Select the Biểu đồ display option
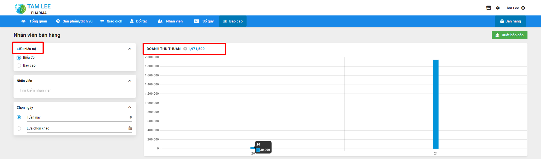 (19, 58)
